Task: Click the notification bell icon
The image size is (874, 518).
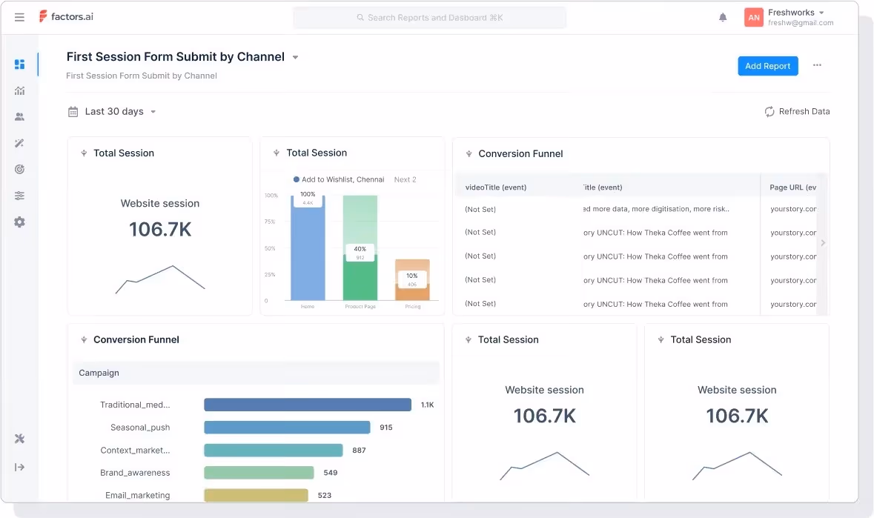Action: tap(723, 17)
